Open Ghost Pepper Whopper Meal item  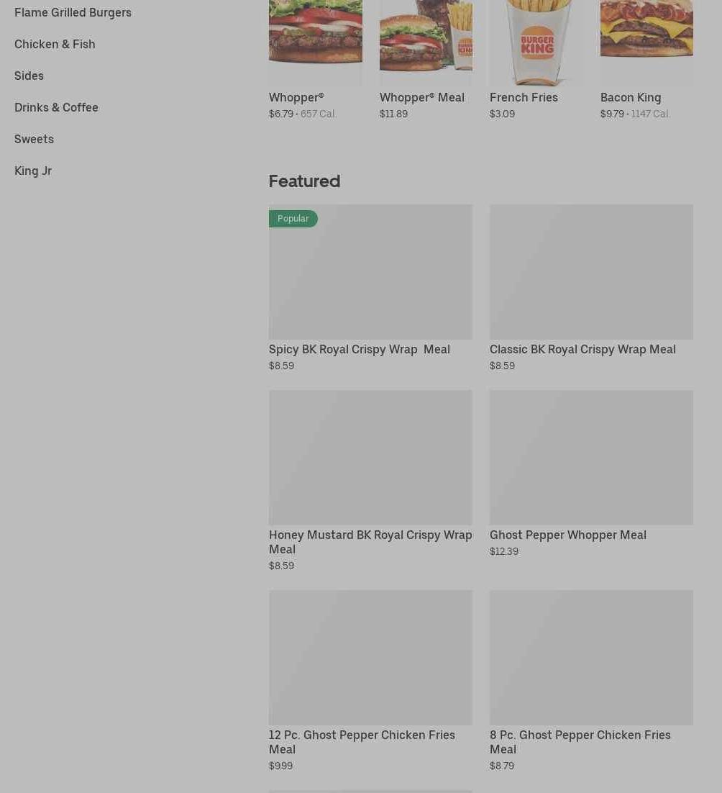[568, 535]
